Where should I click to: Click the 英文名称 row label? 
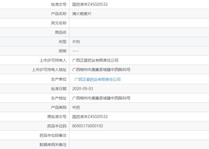point(59,23)
